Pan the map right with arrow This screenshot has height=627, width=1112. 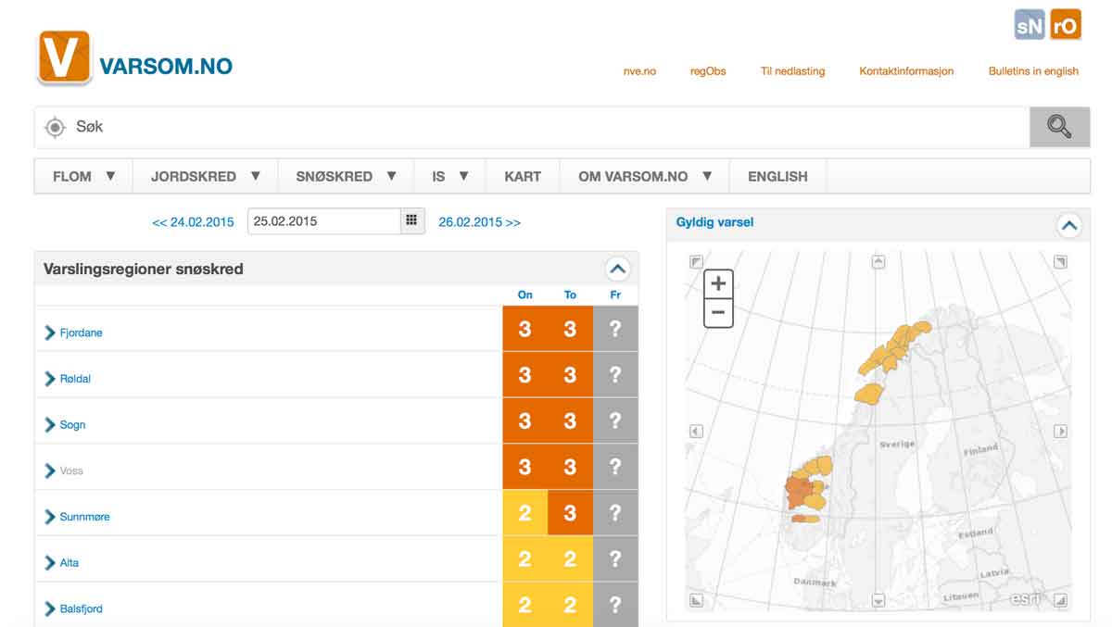(1060, 431)
